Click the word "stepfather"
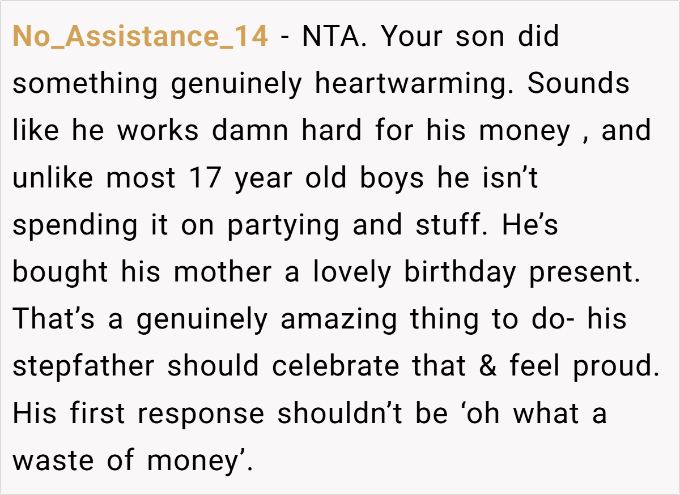This screenshot has width=680, height=495. [83, 366]
